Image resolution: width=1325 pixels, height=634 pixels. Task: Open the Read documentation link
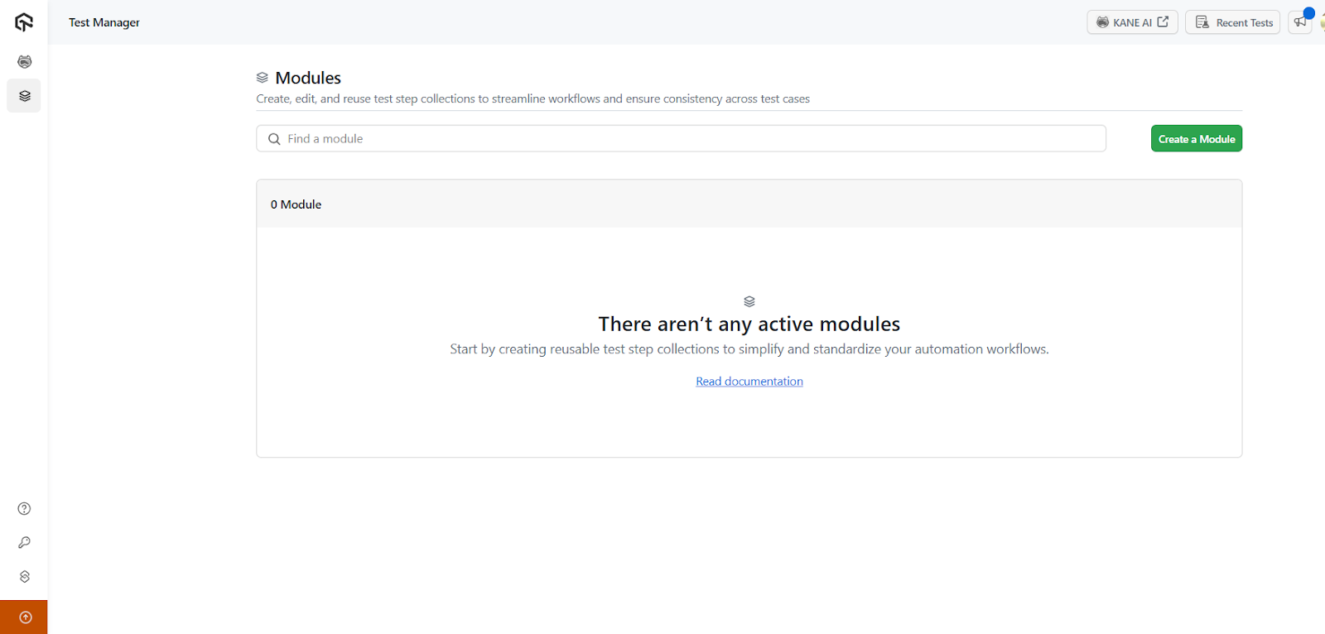[749, 382]
